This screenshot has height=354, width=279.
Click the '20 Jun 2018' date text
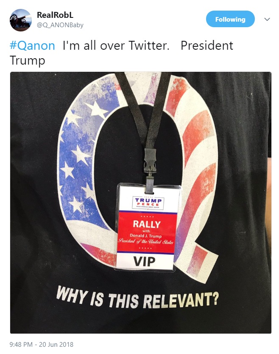pos(56,344)
